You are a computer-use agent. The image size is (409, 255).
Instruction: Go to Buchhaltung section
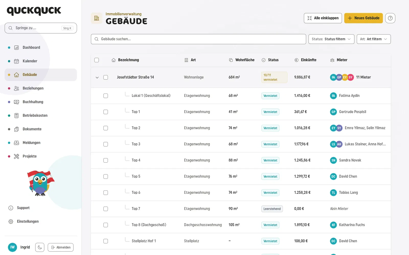[x=41, y=102]
